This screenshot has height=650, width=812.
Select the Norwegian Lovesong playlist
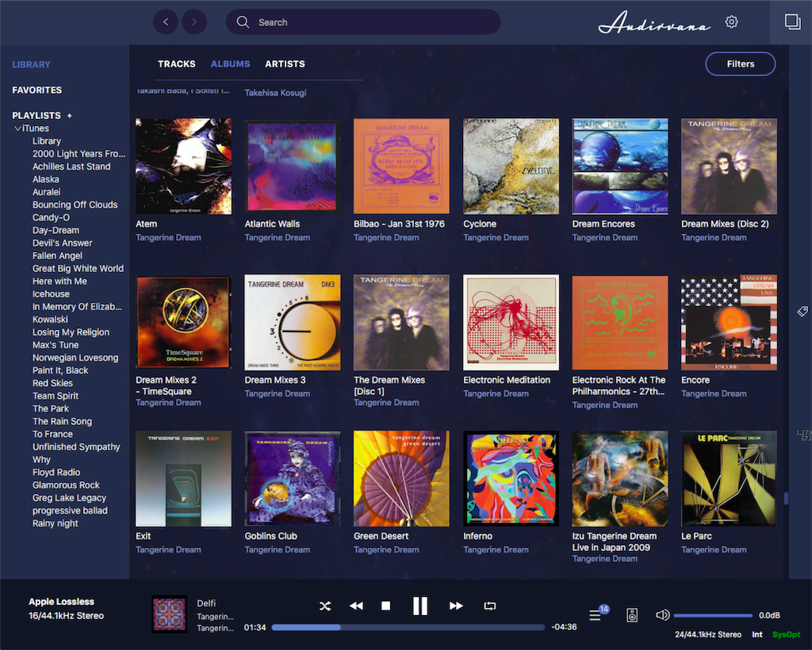click(x=75, y=357)
